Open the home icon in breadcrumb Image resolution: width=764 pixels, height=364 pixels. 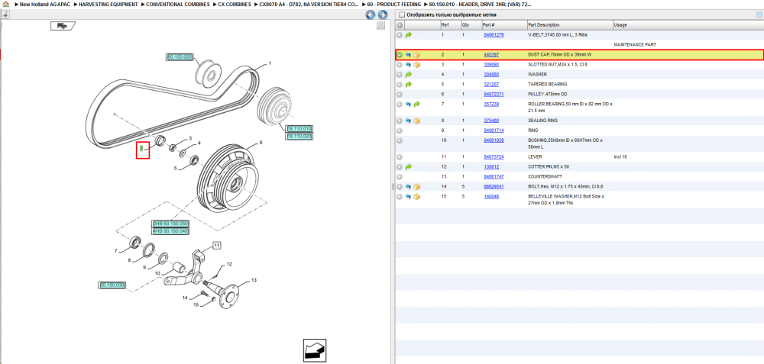[6, 4]
